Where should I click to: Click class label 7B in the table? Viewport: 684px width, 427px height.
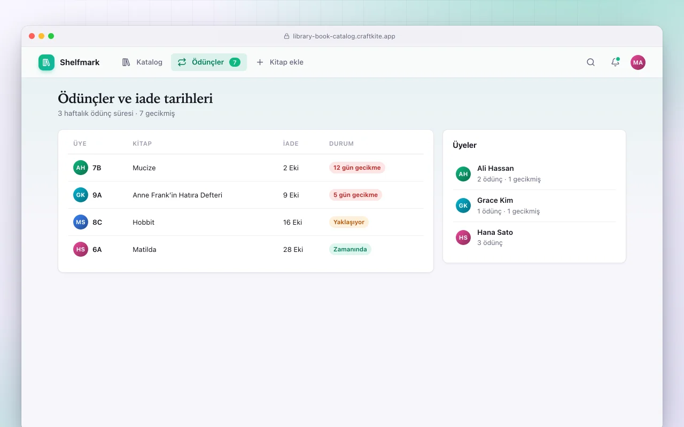point(97,168)
